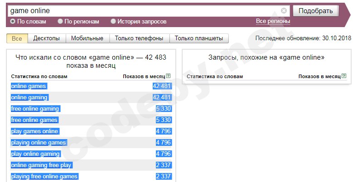The image size is (353, 182).
Task: Open the 'free online games' keyword link
Action: [x=34, y=120]
